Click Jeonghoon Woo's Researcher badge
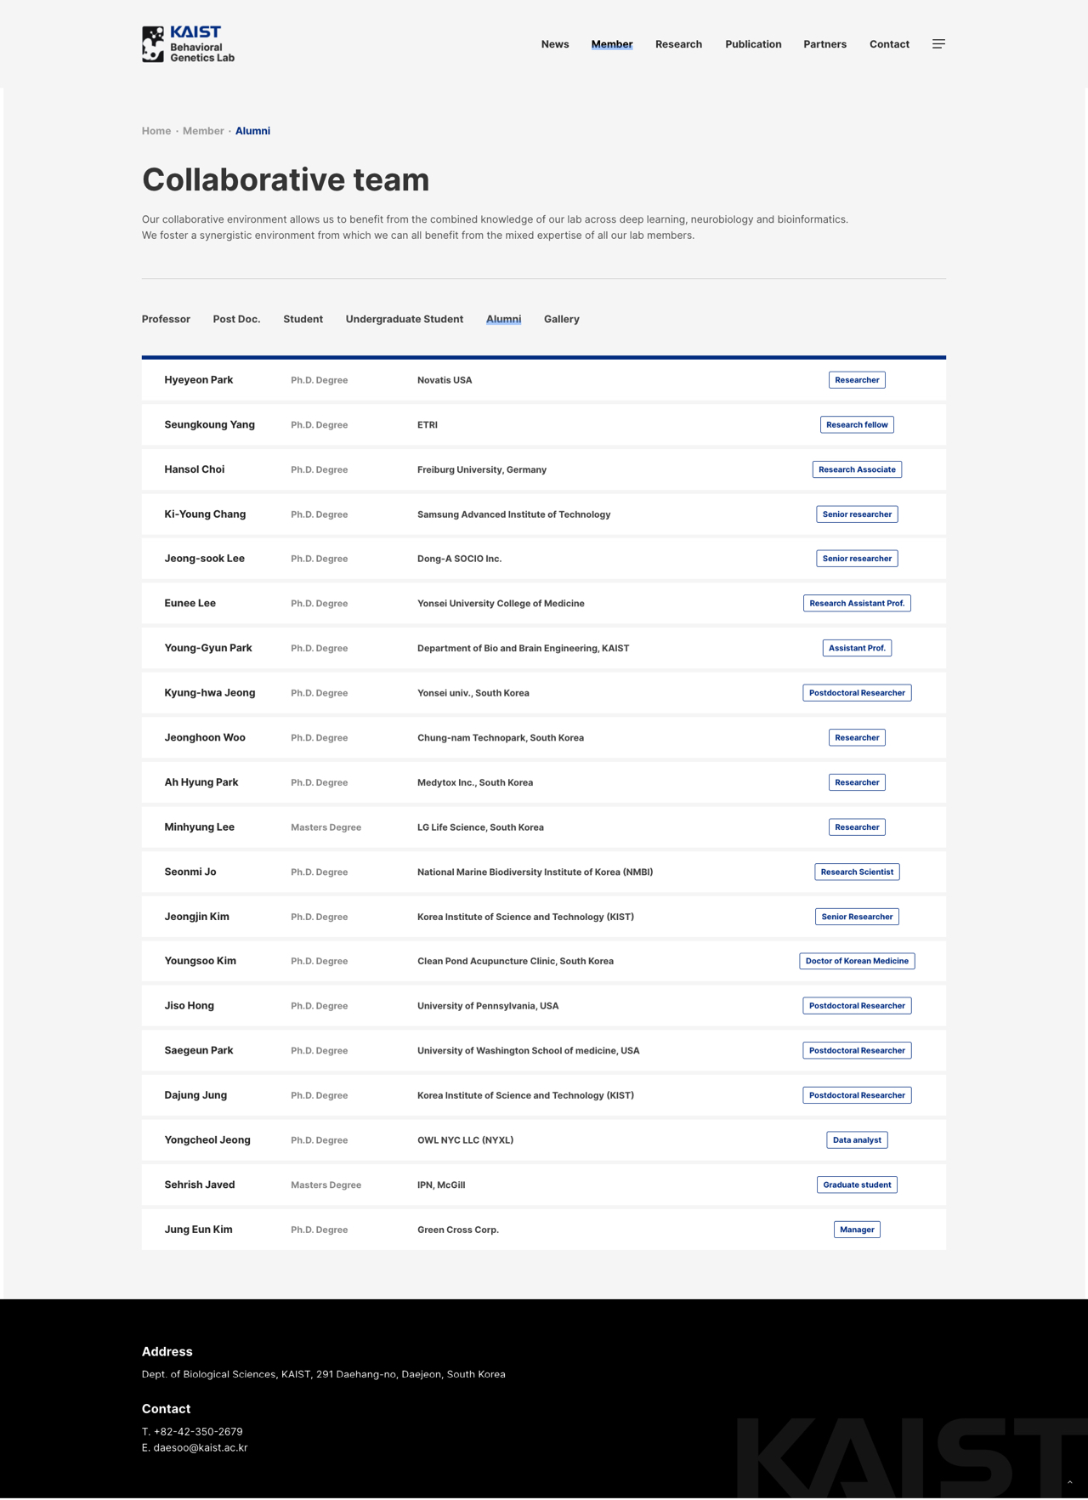Viewport: 1088px width, 1500px height. click(857, 737)
